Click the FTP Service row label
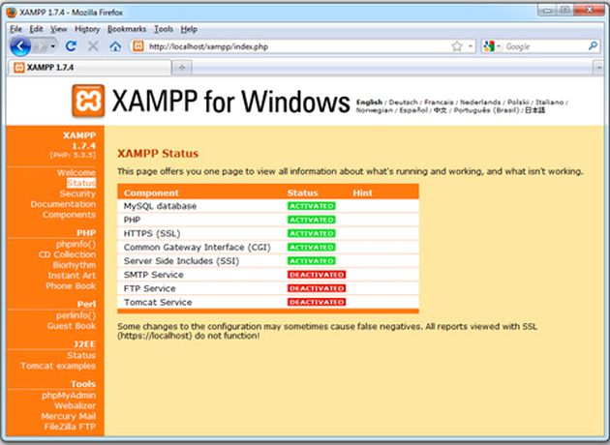Viewport: 610px width, 445px height. [149, 288]
